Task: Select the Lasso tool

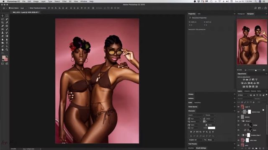Action: point(3,19)
